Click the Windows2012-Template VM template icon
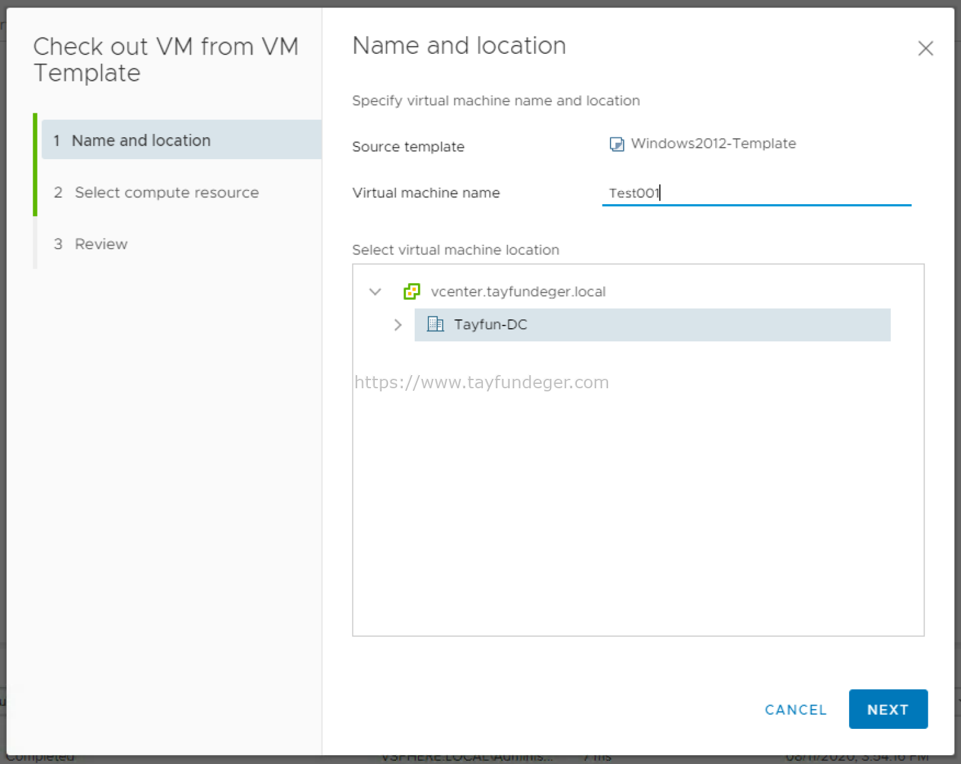The width and height of the screenshot is (961, 764). pos(617,143)
